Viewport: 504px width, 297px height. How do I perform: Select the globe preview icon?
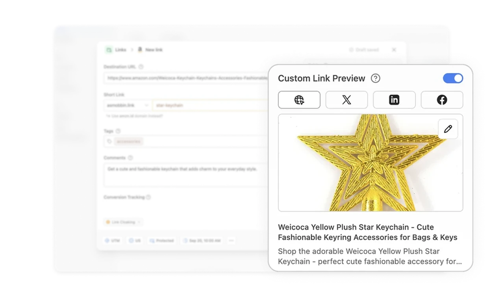pos(299,100)
